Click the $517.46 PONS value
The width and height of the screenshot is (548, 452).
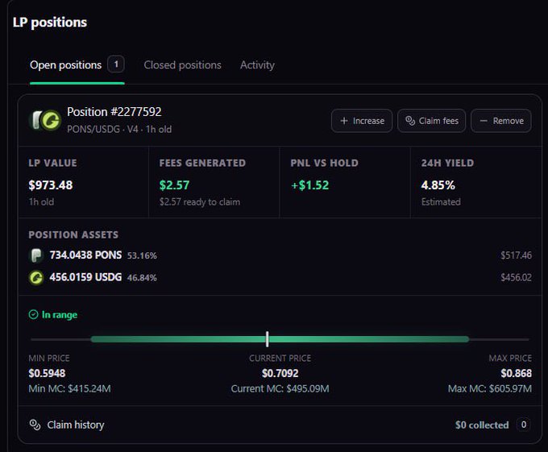517,255
